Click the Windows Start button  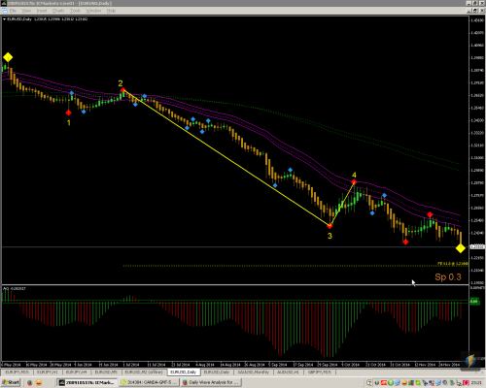pos(11,382)
